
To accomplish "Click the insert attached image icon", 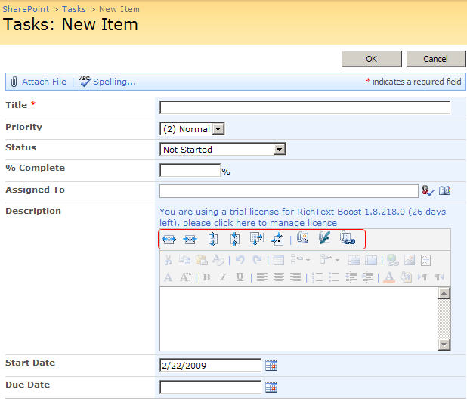I will pos(302,238).
